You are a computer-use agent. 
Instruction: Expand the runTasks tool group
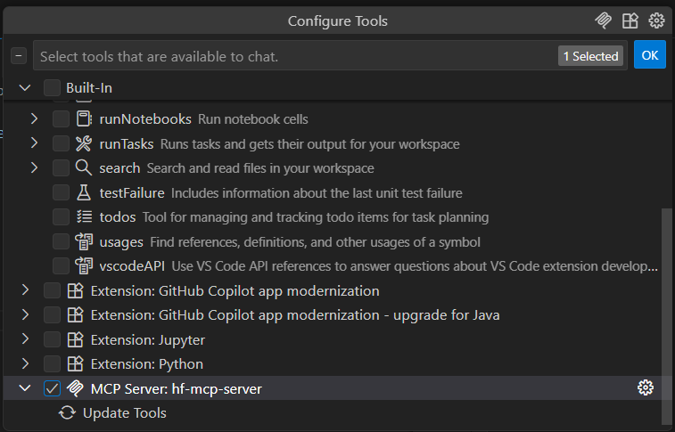click(x=34, y=143)
